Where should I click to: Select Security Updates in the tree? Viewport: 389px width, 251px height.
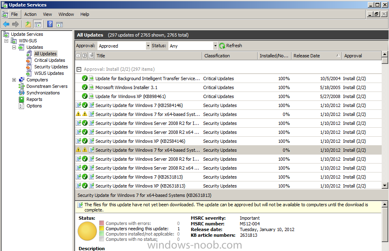(x=51, y=67)
